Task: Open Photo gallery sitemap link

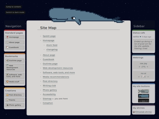Action: tap(50, 90)
